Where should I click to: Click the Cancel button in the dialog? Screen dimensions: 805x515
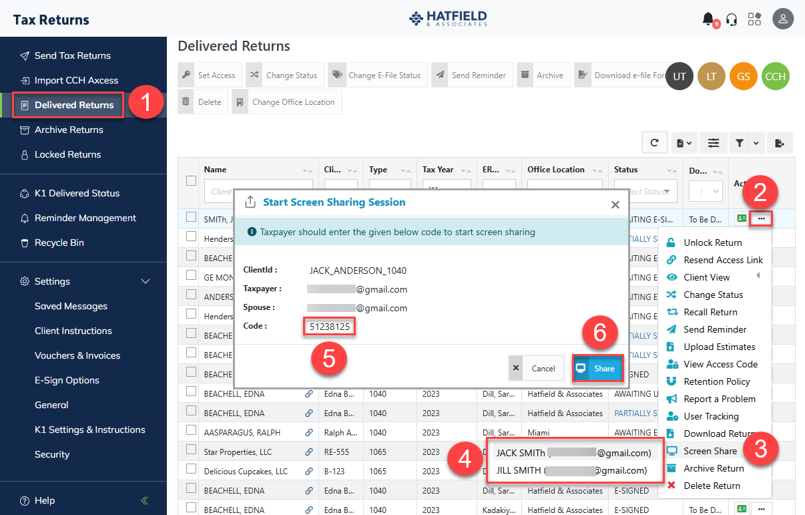[x=536, y=368]
